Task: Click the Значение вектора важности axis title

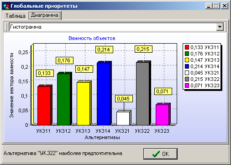Action: click(11, 85)
